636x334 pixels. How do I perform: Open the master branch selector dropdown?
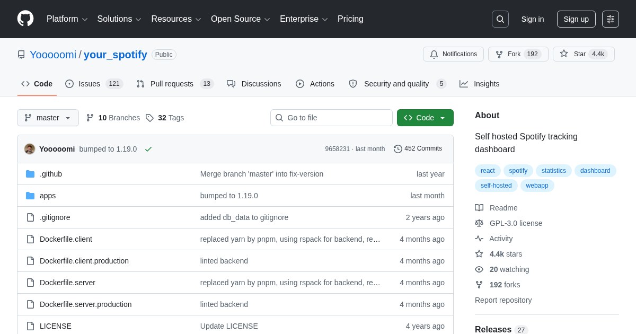click(48, 118)
